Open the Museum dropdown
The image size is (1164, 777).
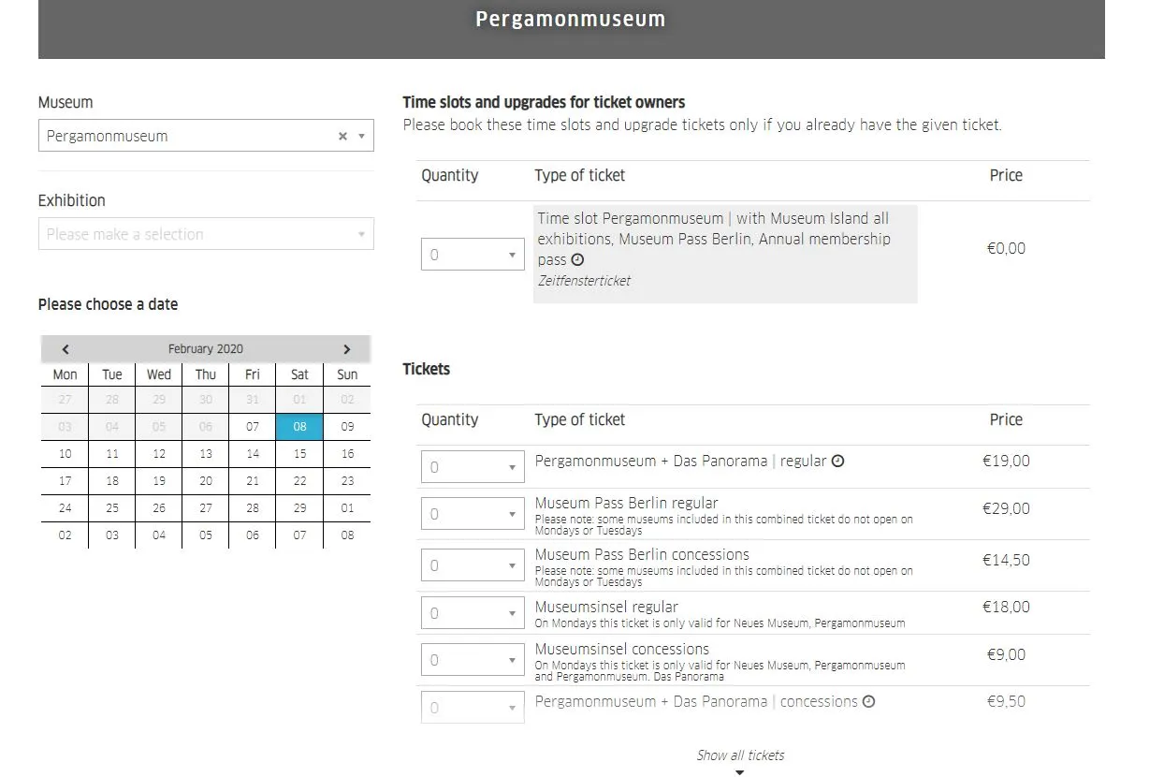click(206, 136)
